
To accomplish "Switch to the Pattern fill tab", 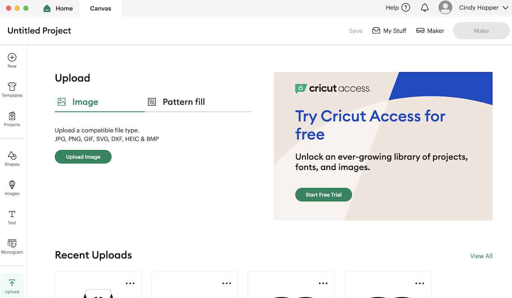I will pyautogui.click(x=176, y=102).
